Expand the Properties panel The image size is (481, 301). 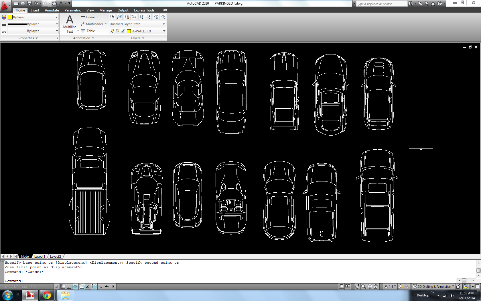pos(28,38)
